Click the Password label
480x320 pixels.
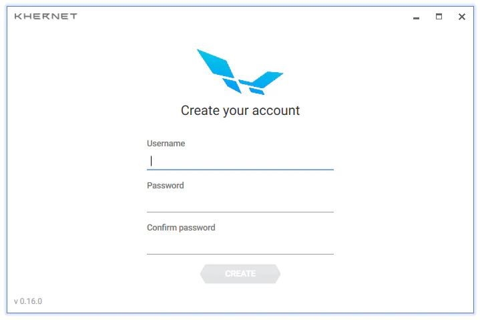166,186
